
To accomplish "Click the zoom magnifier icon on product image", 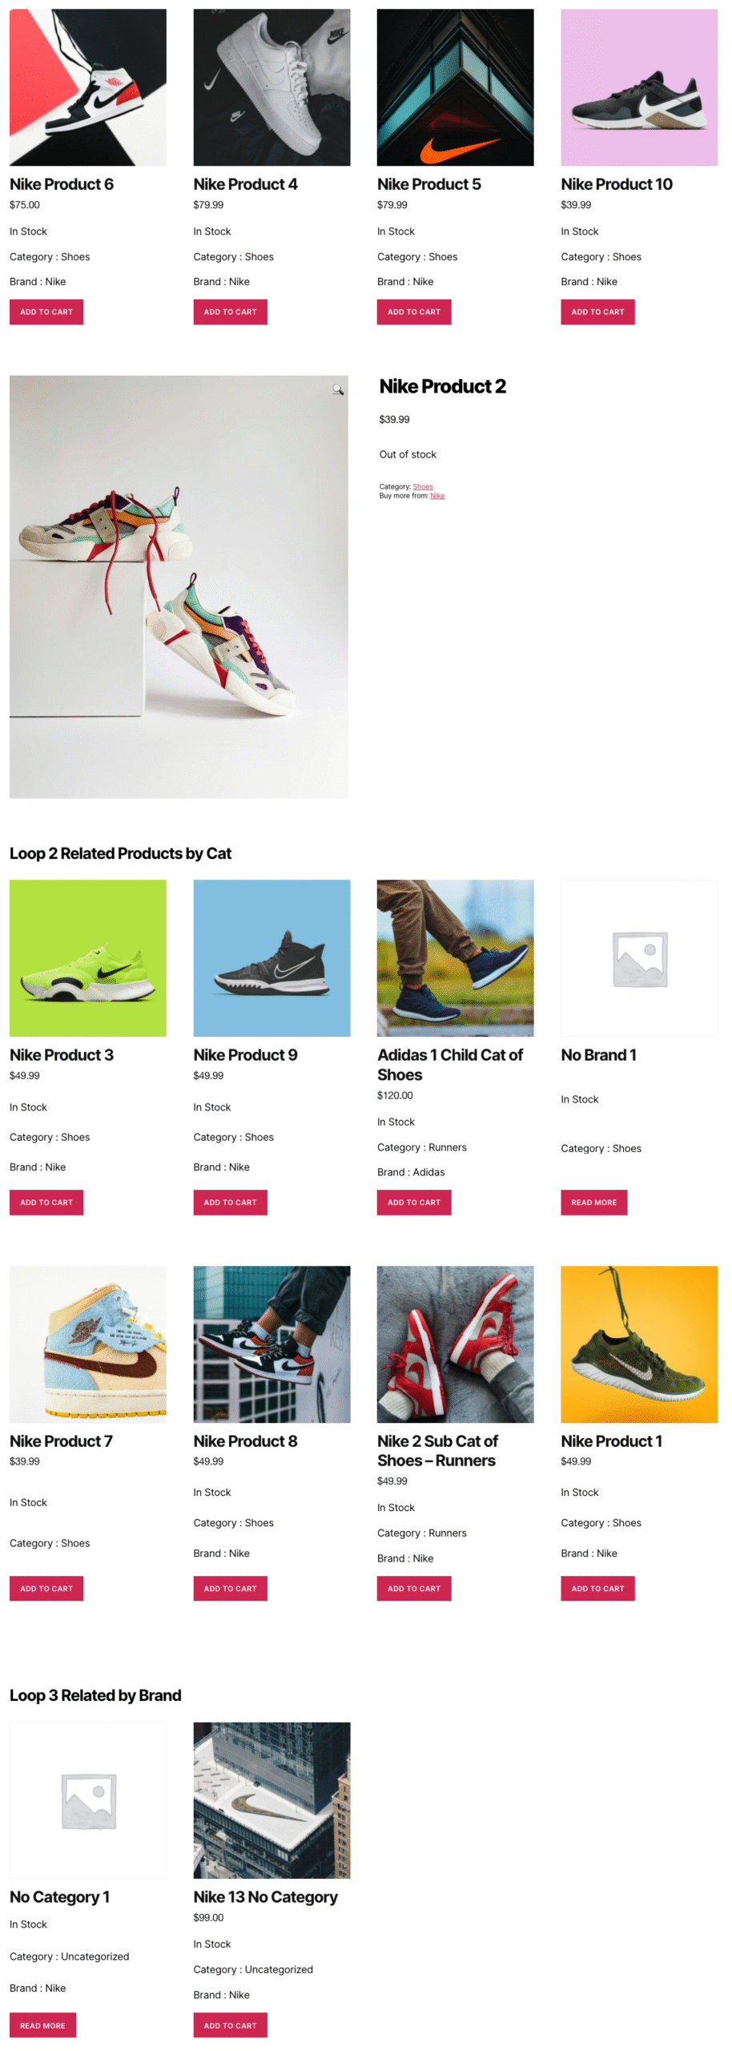I will click(x=337, y=389).
